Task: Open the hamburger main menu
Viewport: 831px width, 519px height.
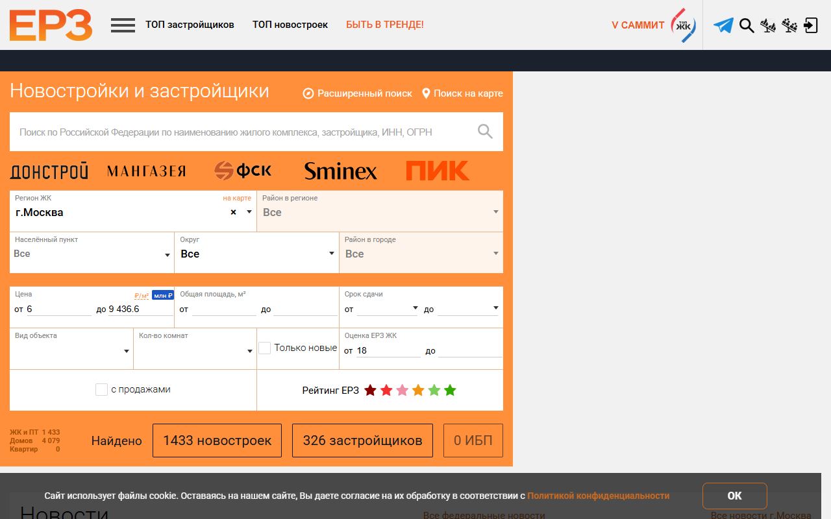Action: [123, 25]
